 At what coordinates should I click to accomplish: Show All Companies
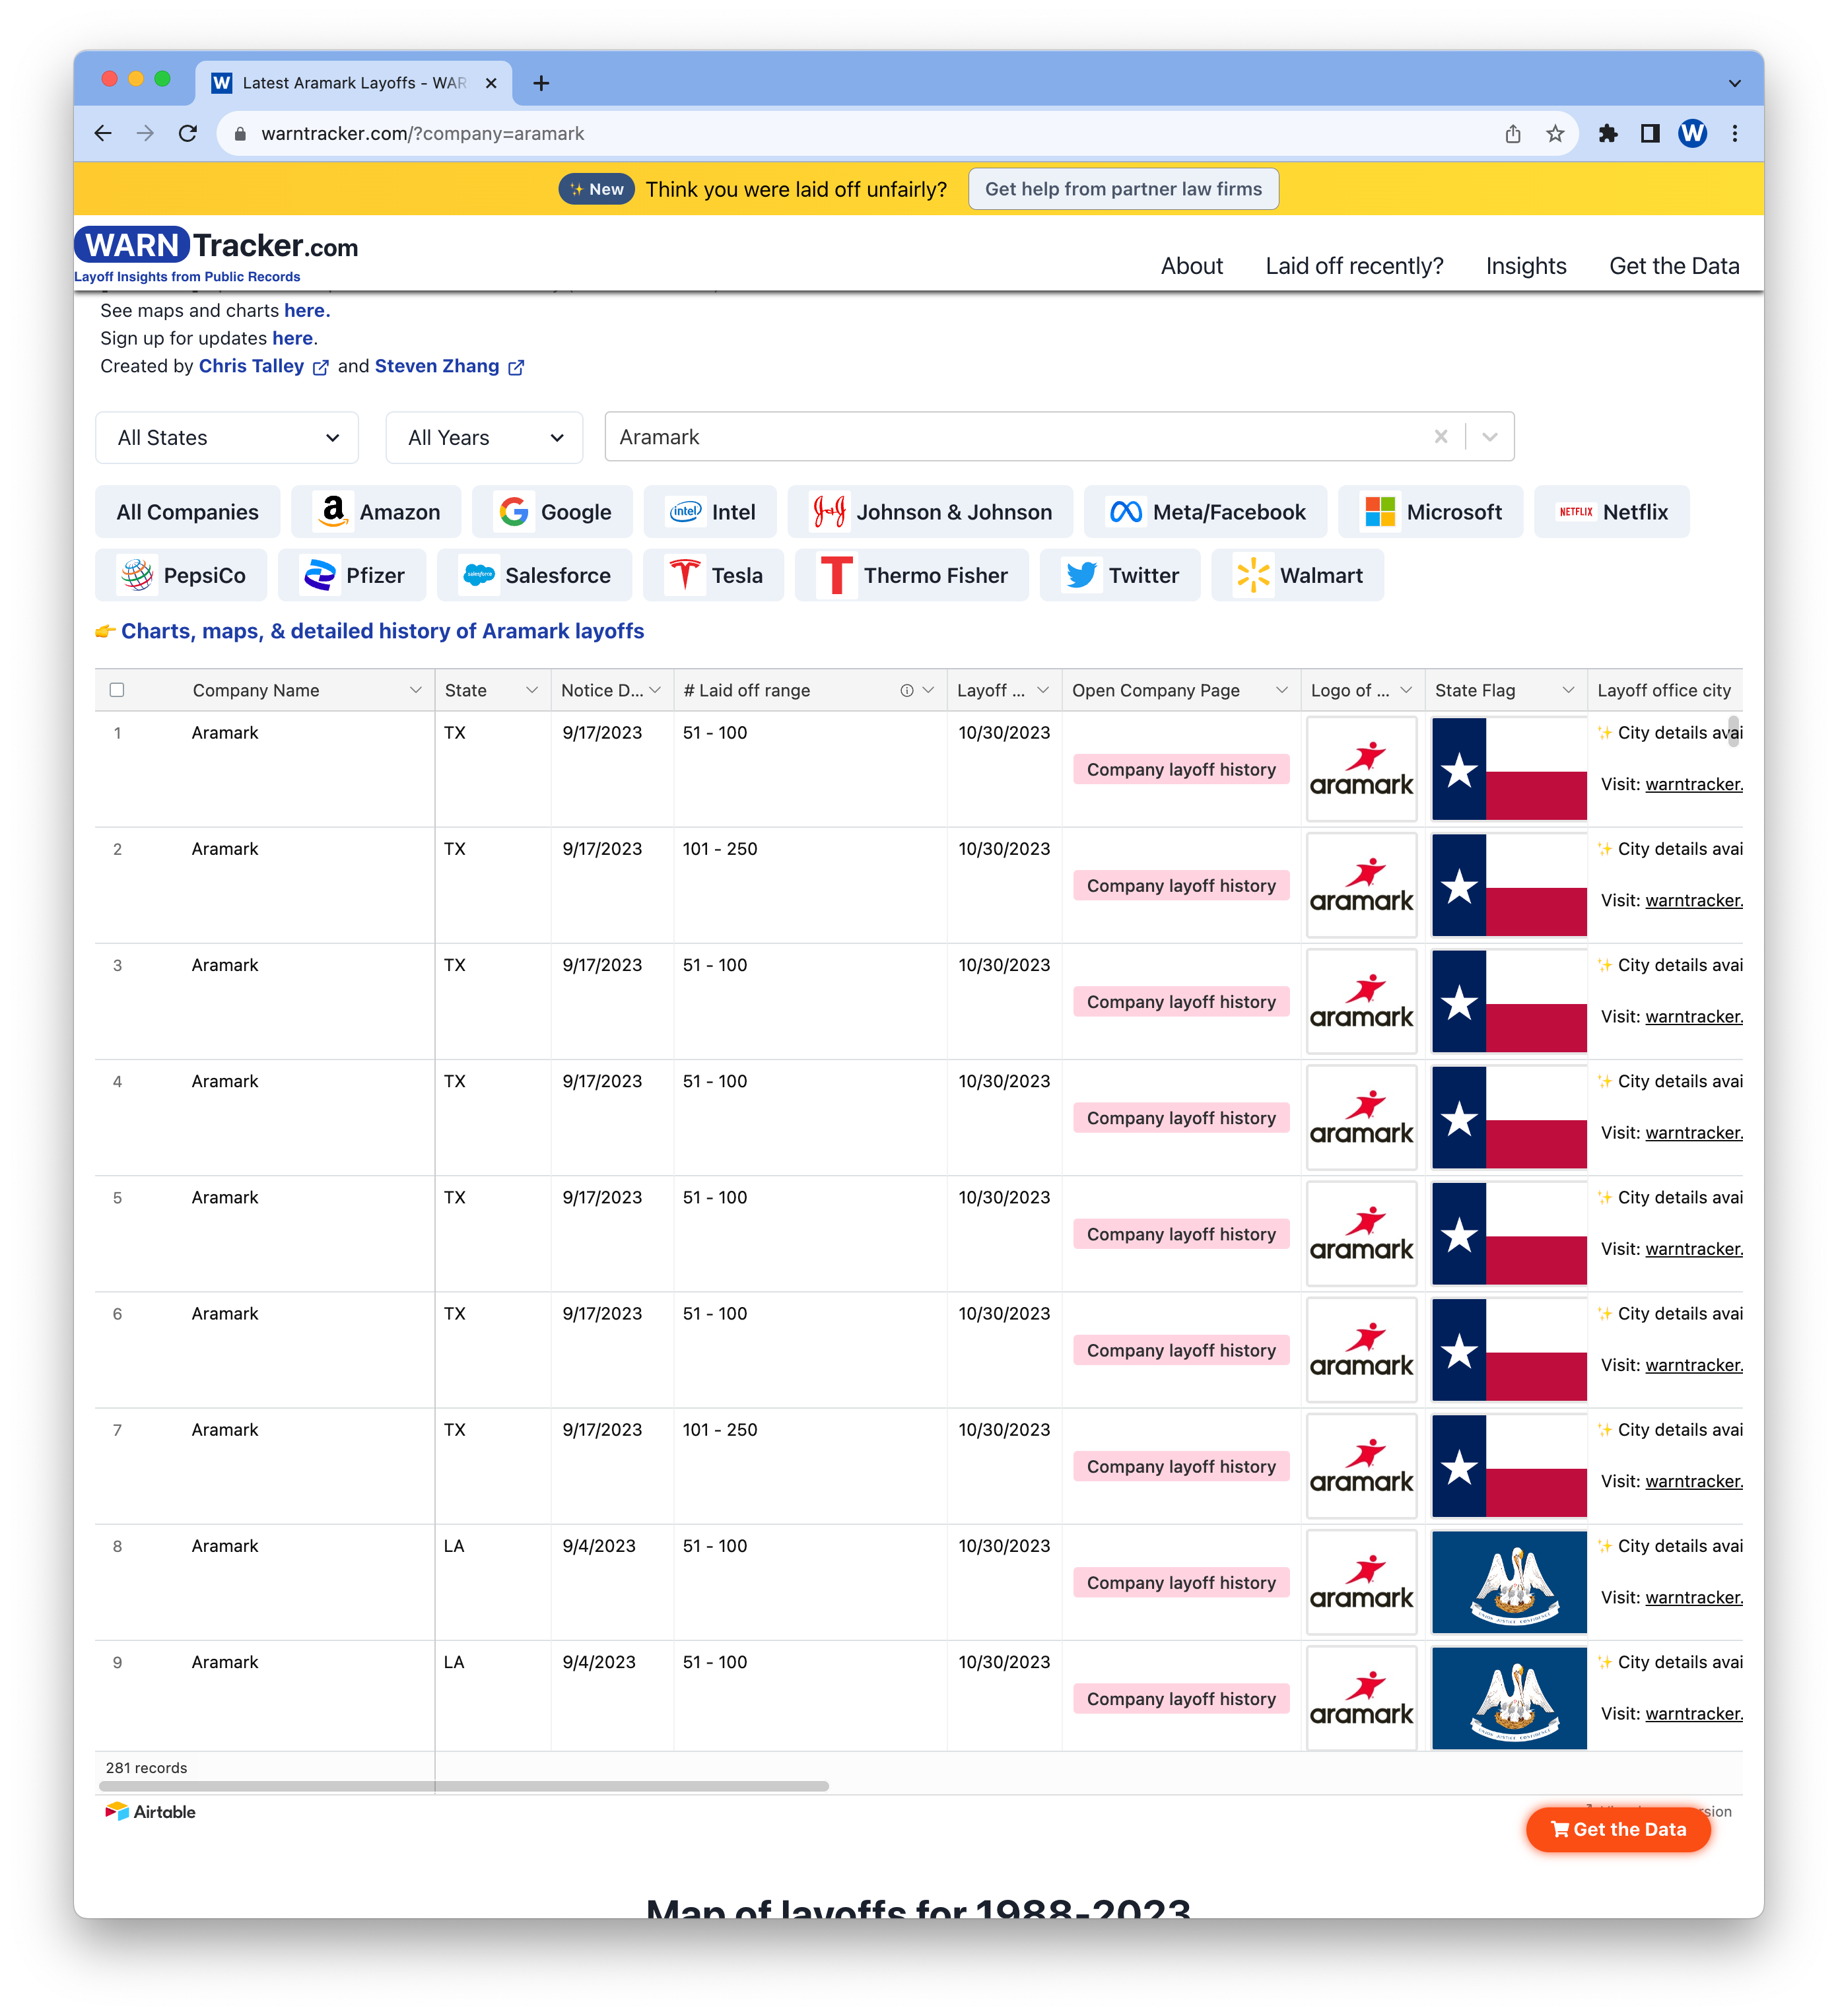pos(187,512)
